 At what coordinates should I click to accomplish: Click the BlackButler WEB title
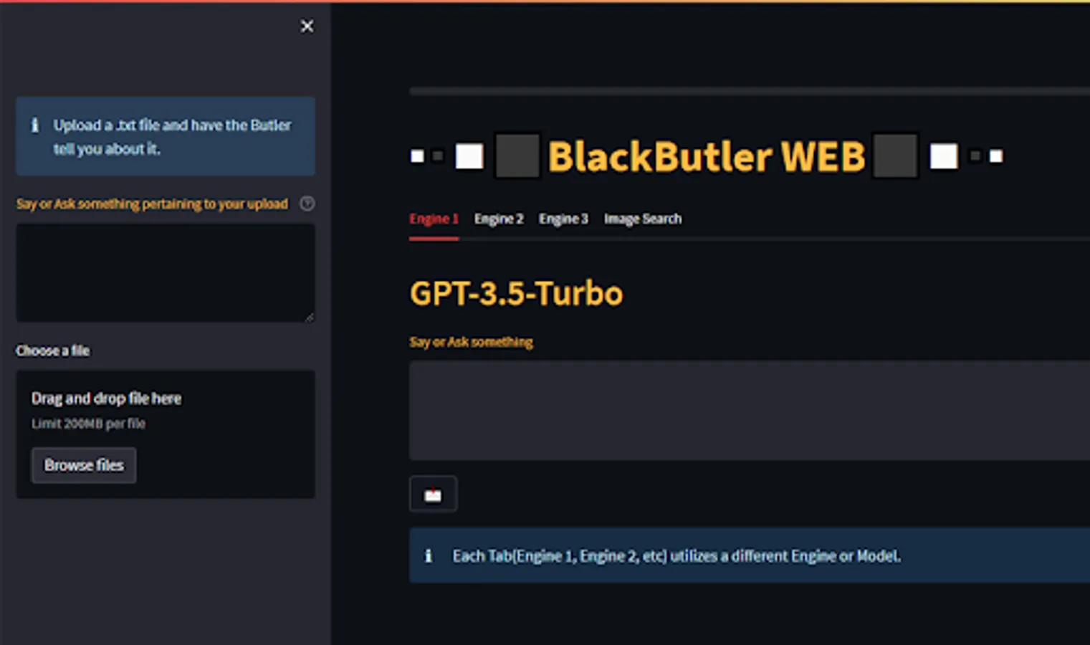coord(707,156)
